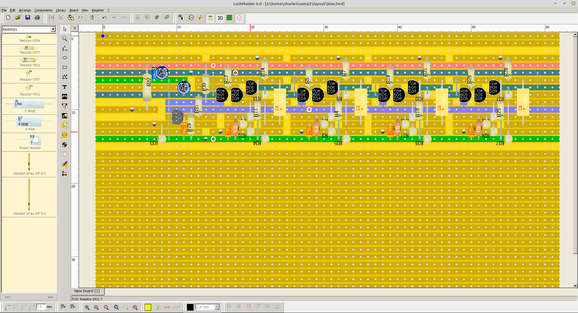Open the Components menu
The height and width of the screenshot is (313, 578).
43,10
